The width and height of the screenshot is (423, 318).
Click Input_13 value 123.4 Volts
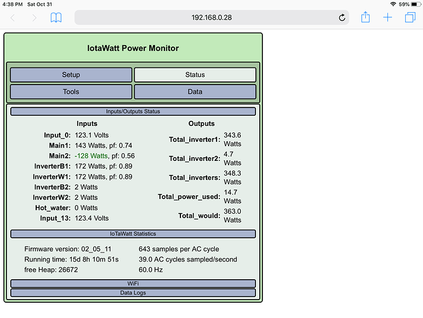click(91, 218)
